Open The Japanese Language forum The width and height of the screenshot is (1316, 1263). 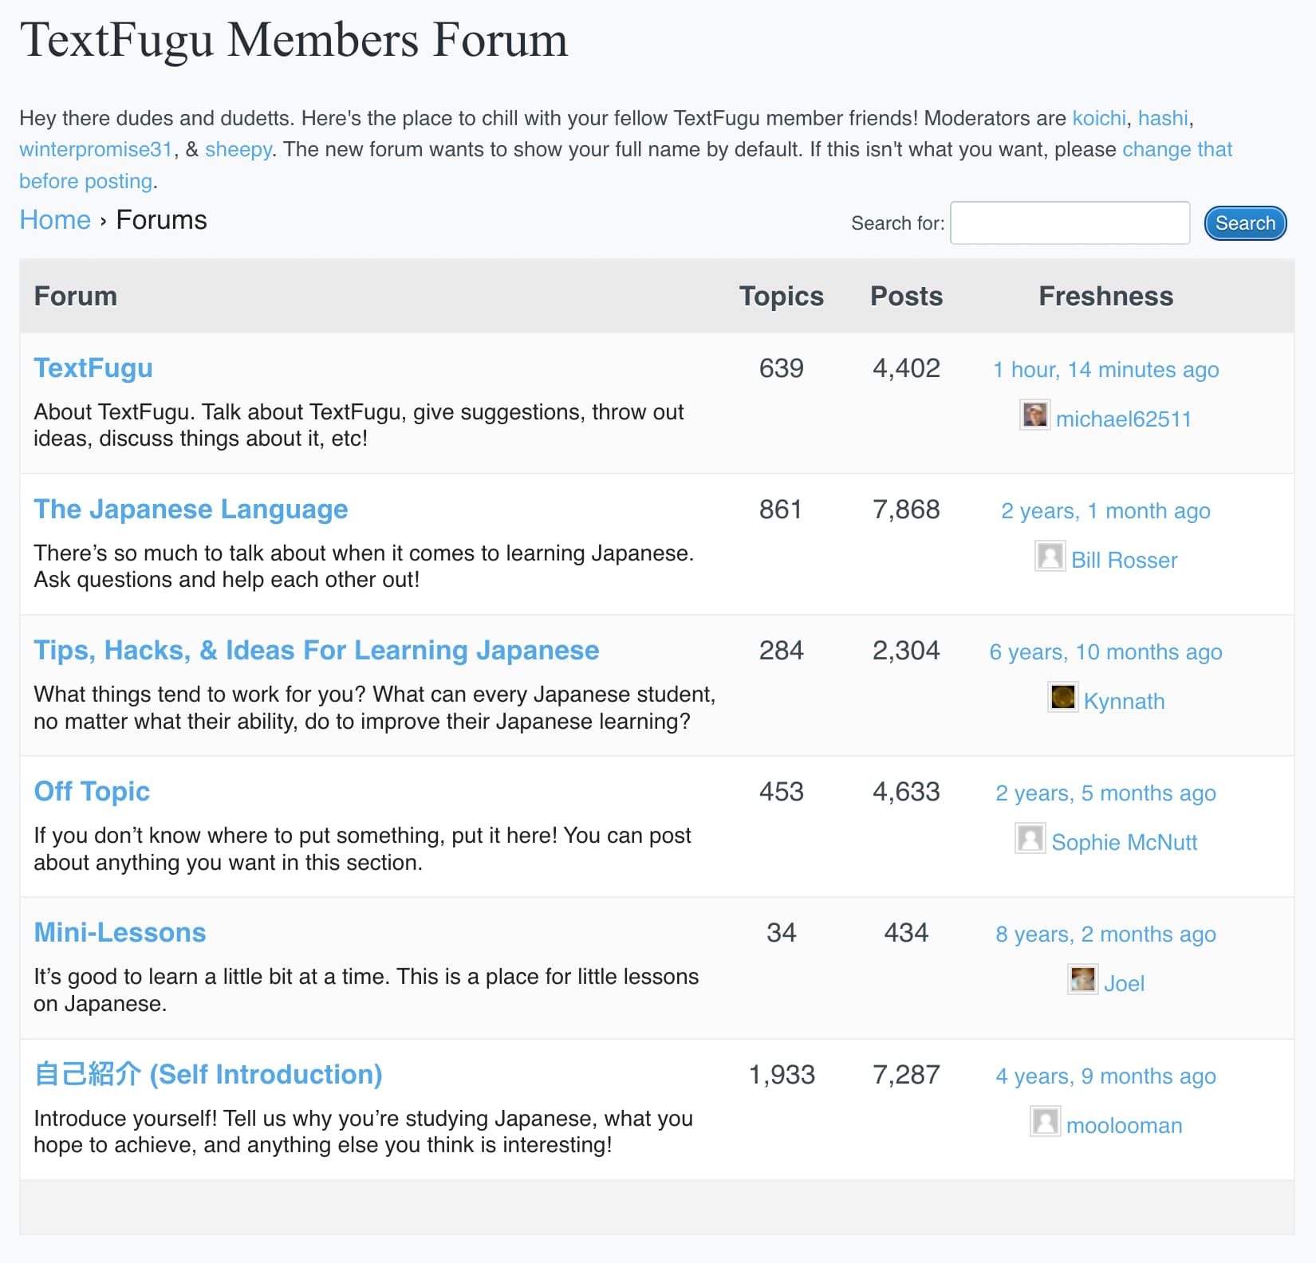191,510
